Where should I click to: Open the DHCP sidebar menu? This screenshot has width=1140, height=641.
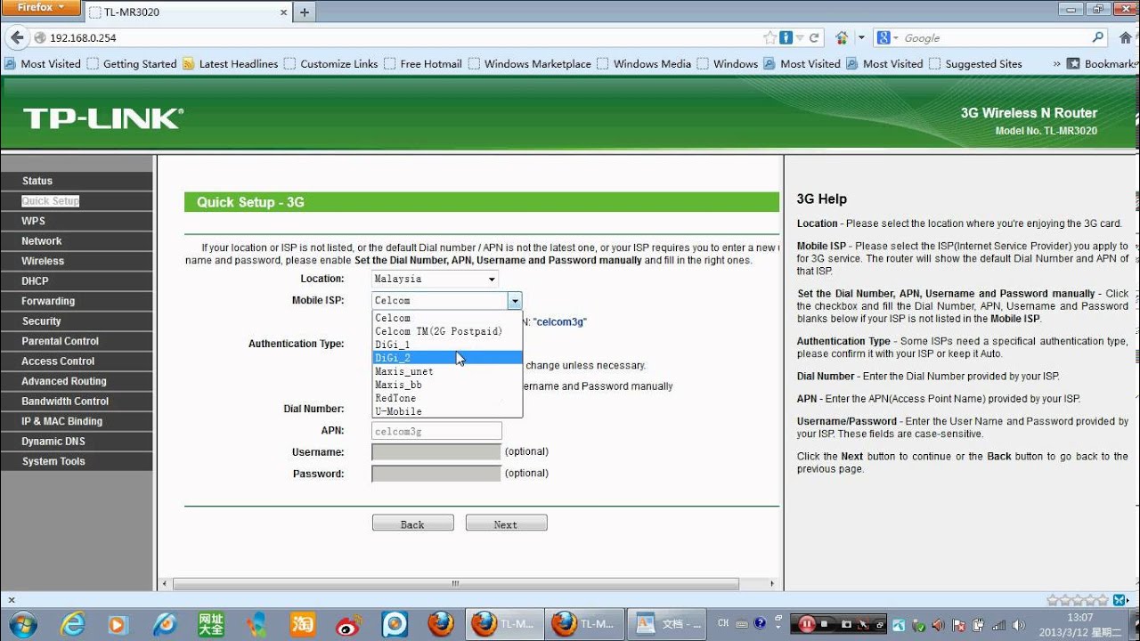point(77,281)
